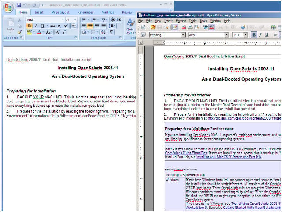Clear formatting in Word's Font group

pos(74,26)
